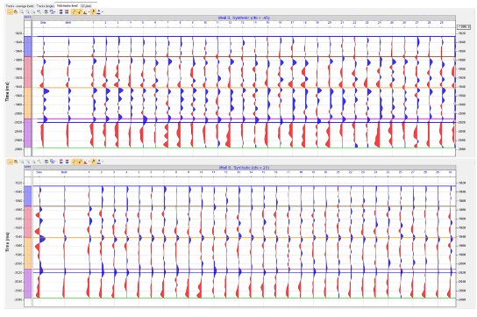Click the wrench settings icon in upper toolbar

(x=39, y=12)
